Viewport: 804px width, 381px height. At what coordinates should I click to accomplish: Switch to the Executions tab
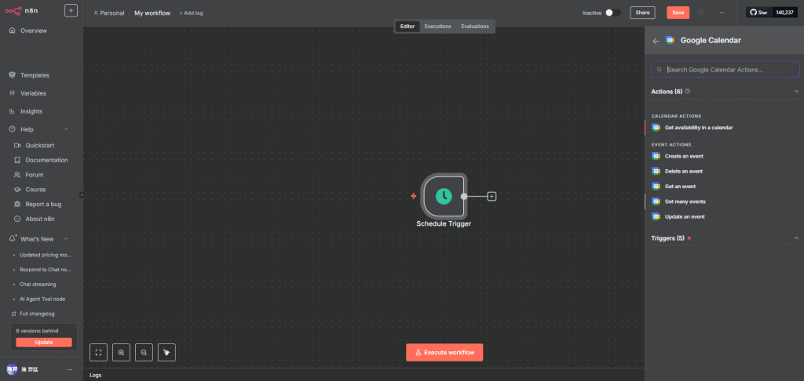(437, 26)
